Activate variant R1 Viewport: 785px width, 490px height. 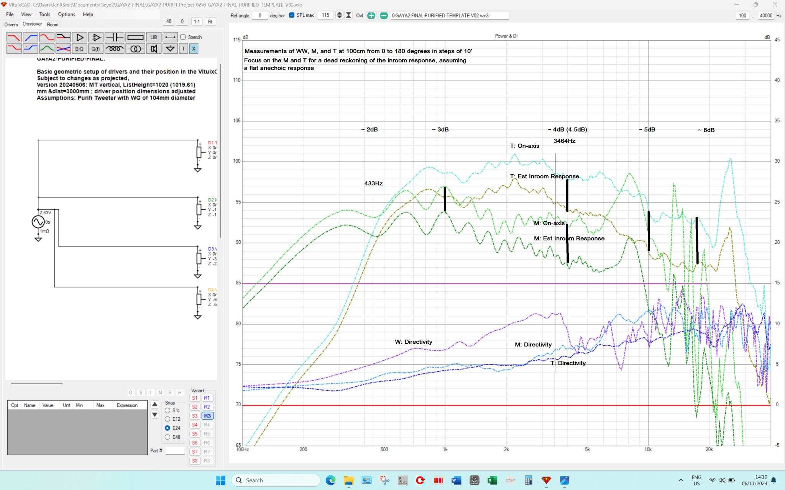click(207, 398)
